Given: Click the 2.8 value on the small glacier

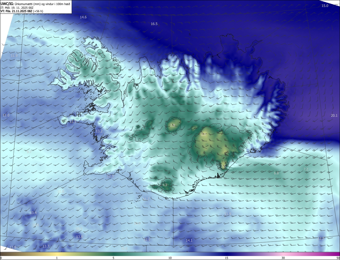Looking at the screenshot, I should (172, 125).
